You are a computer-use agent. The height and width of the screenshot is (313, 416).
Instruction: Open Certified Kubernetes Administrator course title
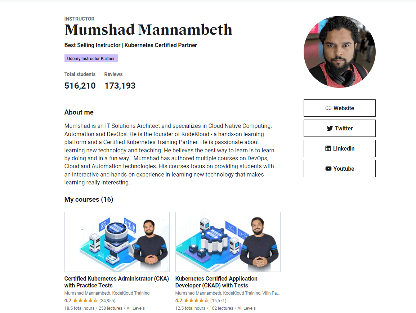click(x=116, y=282)
